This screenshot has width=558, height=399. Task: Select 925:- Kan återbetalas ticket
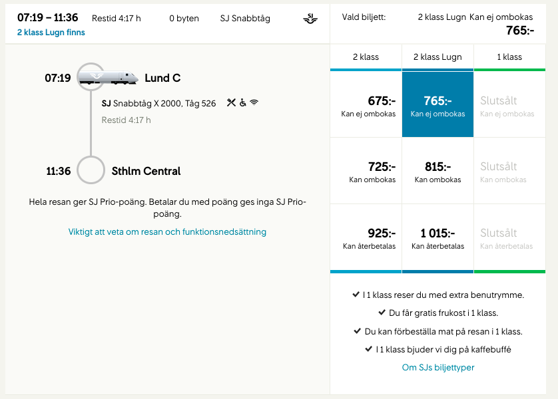pyautogui.click(x=366, y=237)
